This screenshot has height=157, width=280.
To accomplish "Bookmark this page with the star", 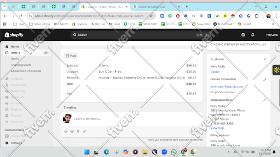I will tap(151, 16).
